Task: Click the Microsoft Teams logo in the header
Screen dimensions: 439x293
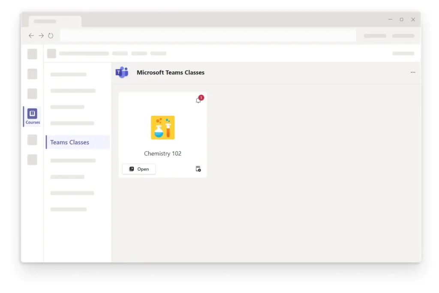Action: (122, 72)
